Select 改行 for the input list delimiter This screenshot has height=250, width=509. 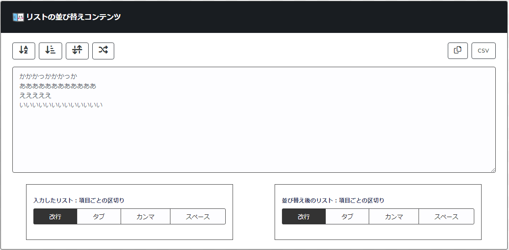pos(55,217)
